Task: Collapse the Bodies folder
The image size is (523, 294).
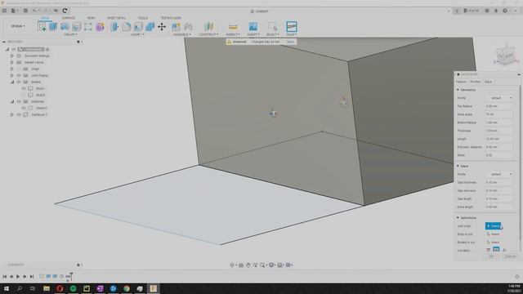Action: click(x=12, y=82)
